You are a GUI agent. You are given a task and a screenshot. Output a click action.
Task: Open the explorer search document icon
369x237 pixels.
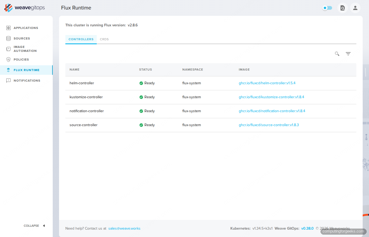tap(343, 8)
